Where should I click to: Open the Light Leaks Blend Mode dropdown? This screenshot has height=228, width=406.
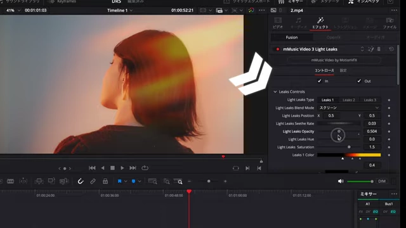349,108
